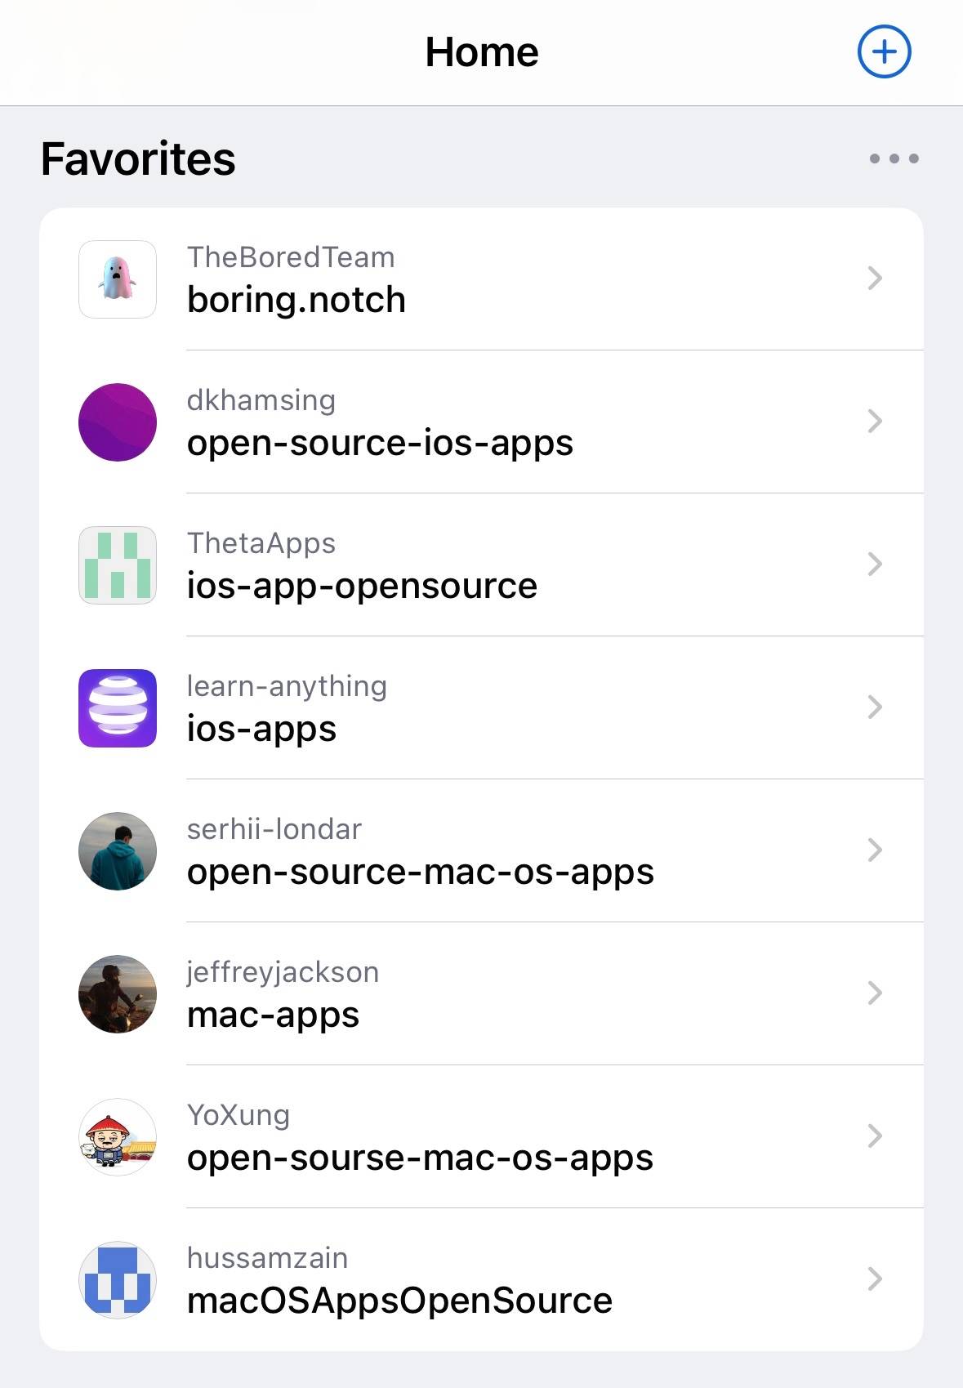Open the Favorites three-dot options menu

(894, 158)
